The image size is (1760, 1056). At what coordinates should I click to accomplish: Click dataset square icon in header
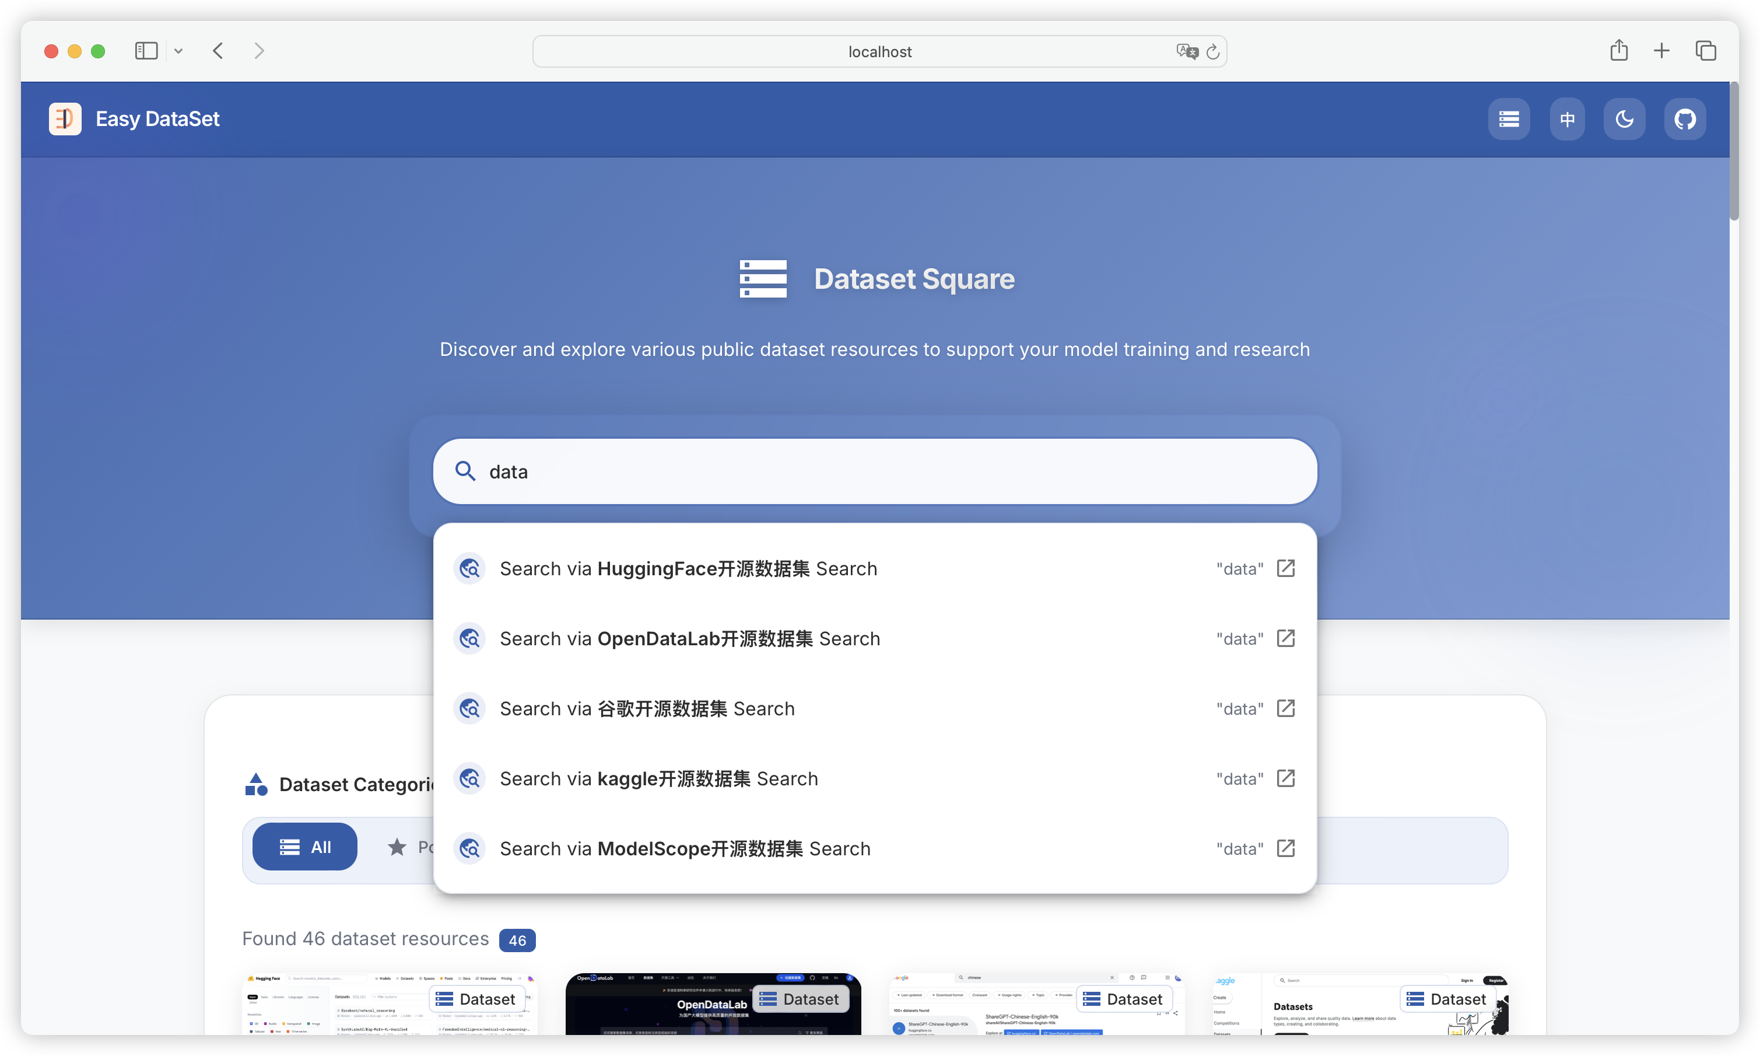(x=1508, y=119)
